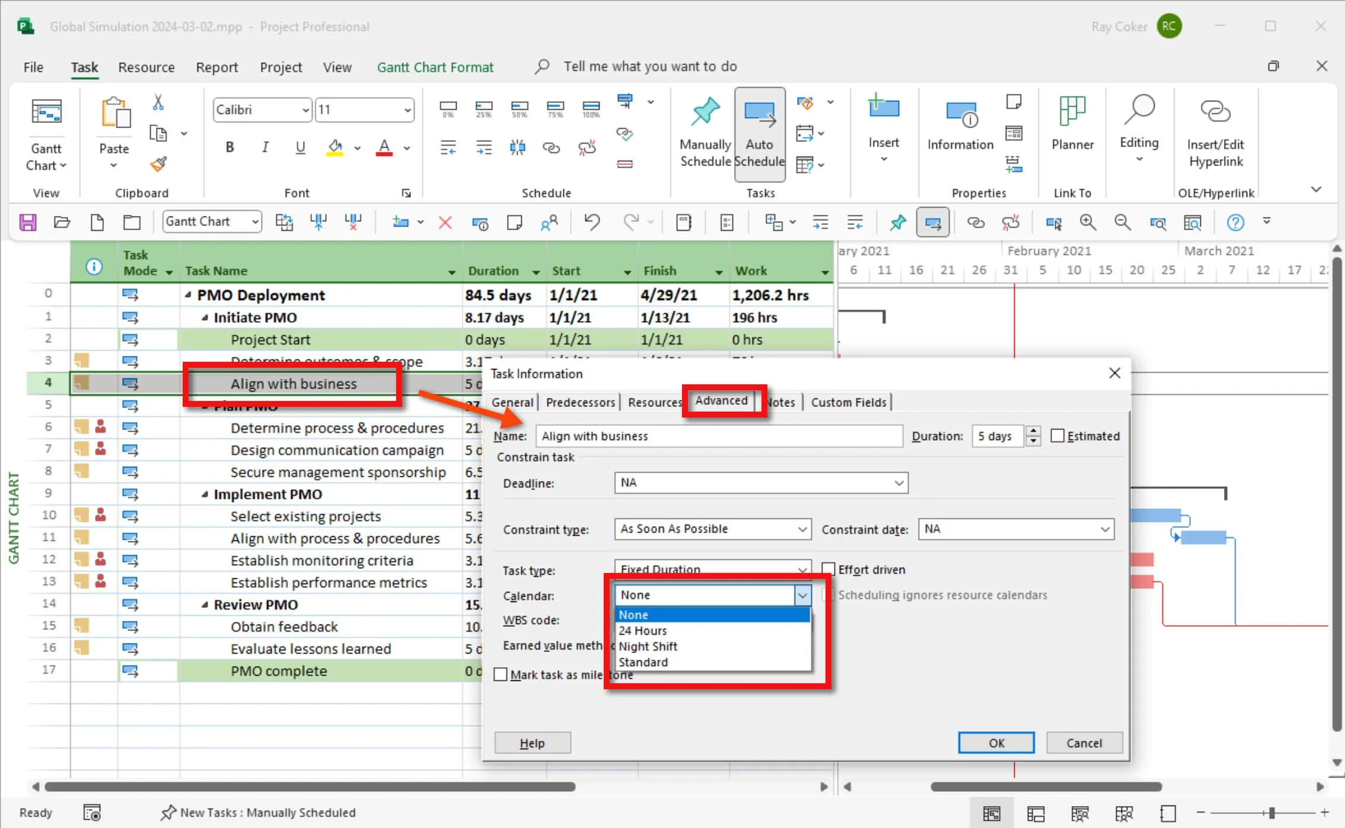1345x828 pixels.
Task: Switch to the Custom Fields tab
Action: click(849, 402)
